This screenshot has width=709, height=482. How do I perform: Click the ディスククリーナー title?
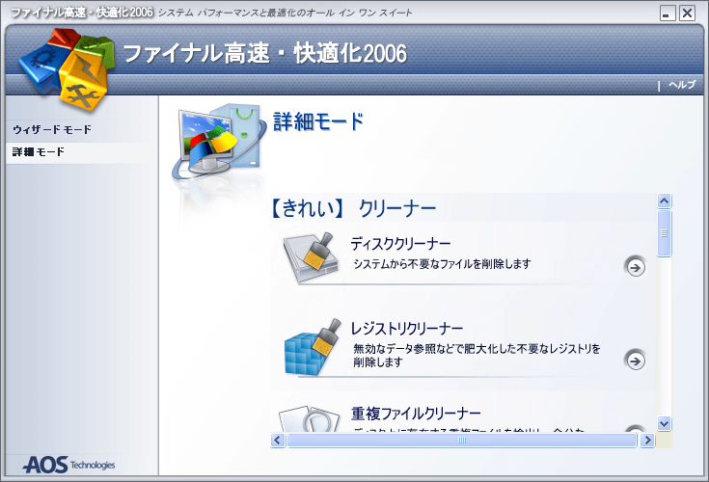pyautogui.click(x=400, y=244)
